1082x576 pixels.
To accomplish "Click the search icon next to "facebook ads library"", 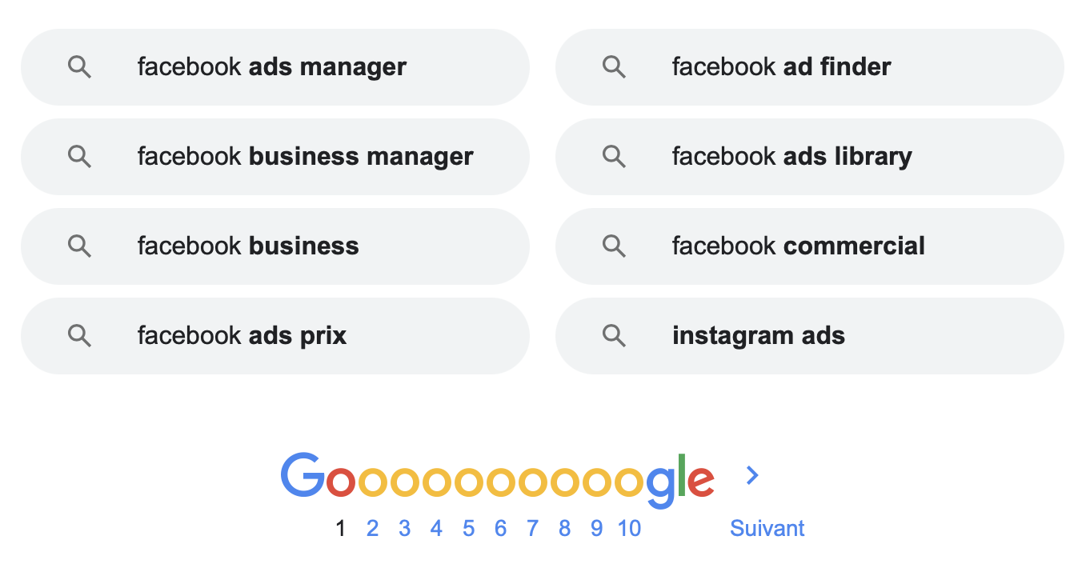I will 614,157.
